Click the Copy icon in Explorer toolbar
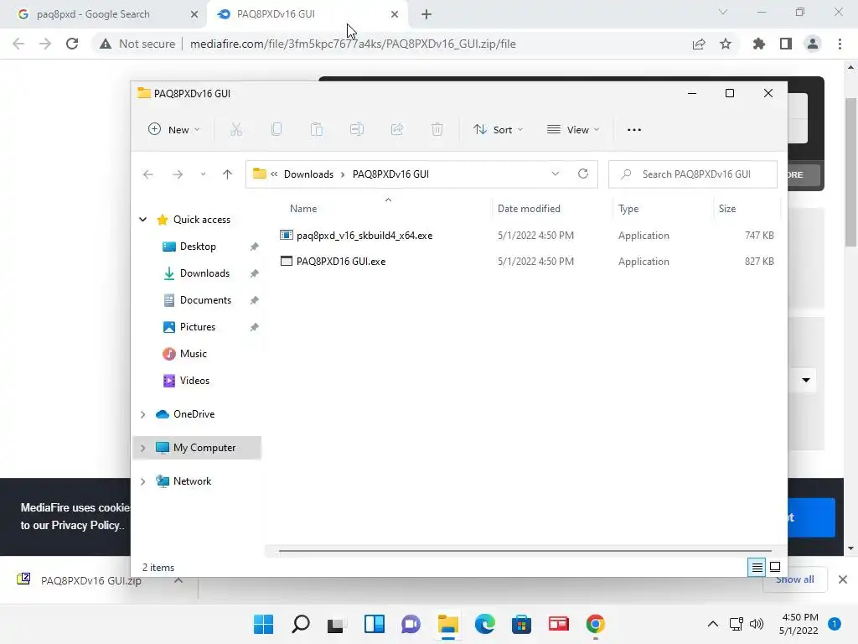 (277, 130)
